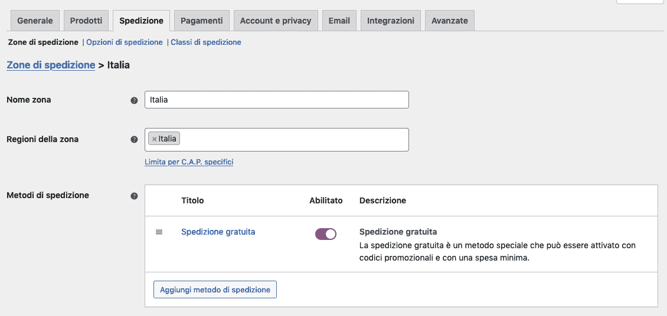Switch to the Prodotti tab
Image resolution: width=667 pixels, height=316 pixels.
pyautogui.click(x=86, y=21)
